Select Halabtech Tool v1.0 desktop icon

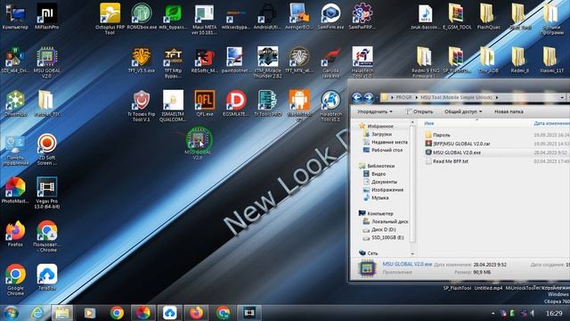(x=362, y=62)
